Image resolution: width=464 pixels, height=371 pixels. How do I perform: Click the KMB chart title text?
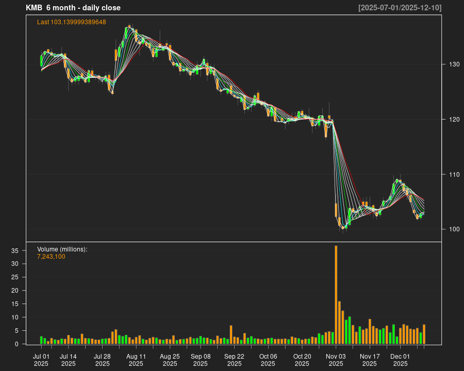coord(73,8)
